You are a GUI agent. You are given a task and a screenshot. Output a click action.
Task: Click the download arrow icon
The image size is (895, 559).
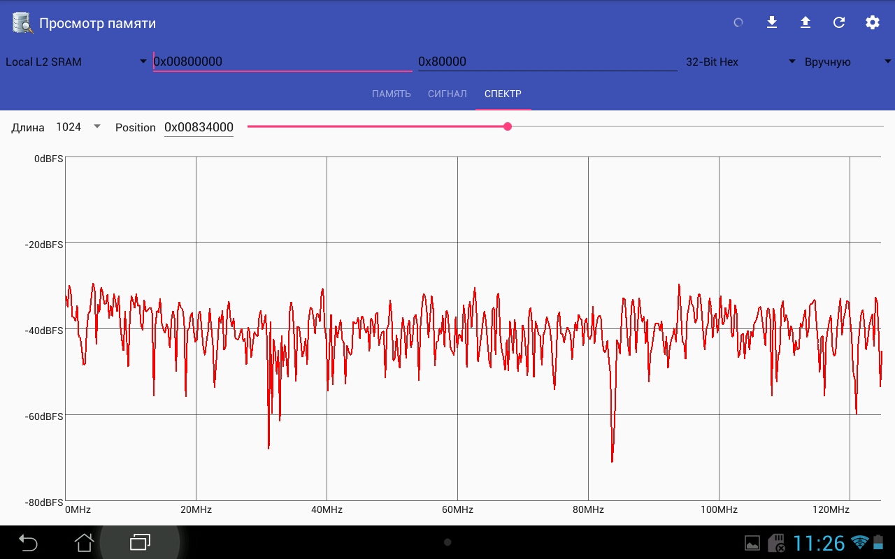(x=772, y=22)
